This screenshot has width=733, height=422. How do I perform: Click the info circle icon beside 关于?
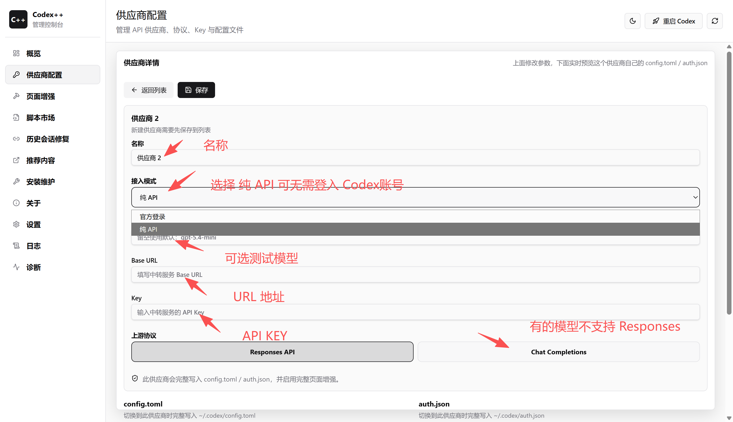pos(16,203)
